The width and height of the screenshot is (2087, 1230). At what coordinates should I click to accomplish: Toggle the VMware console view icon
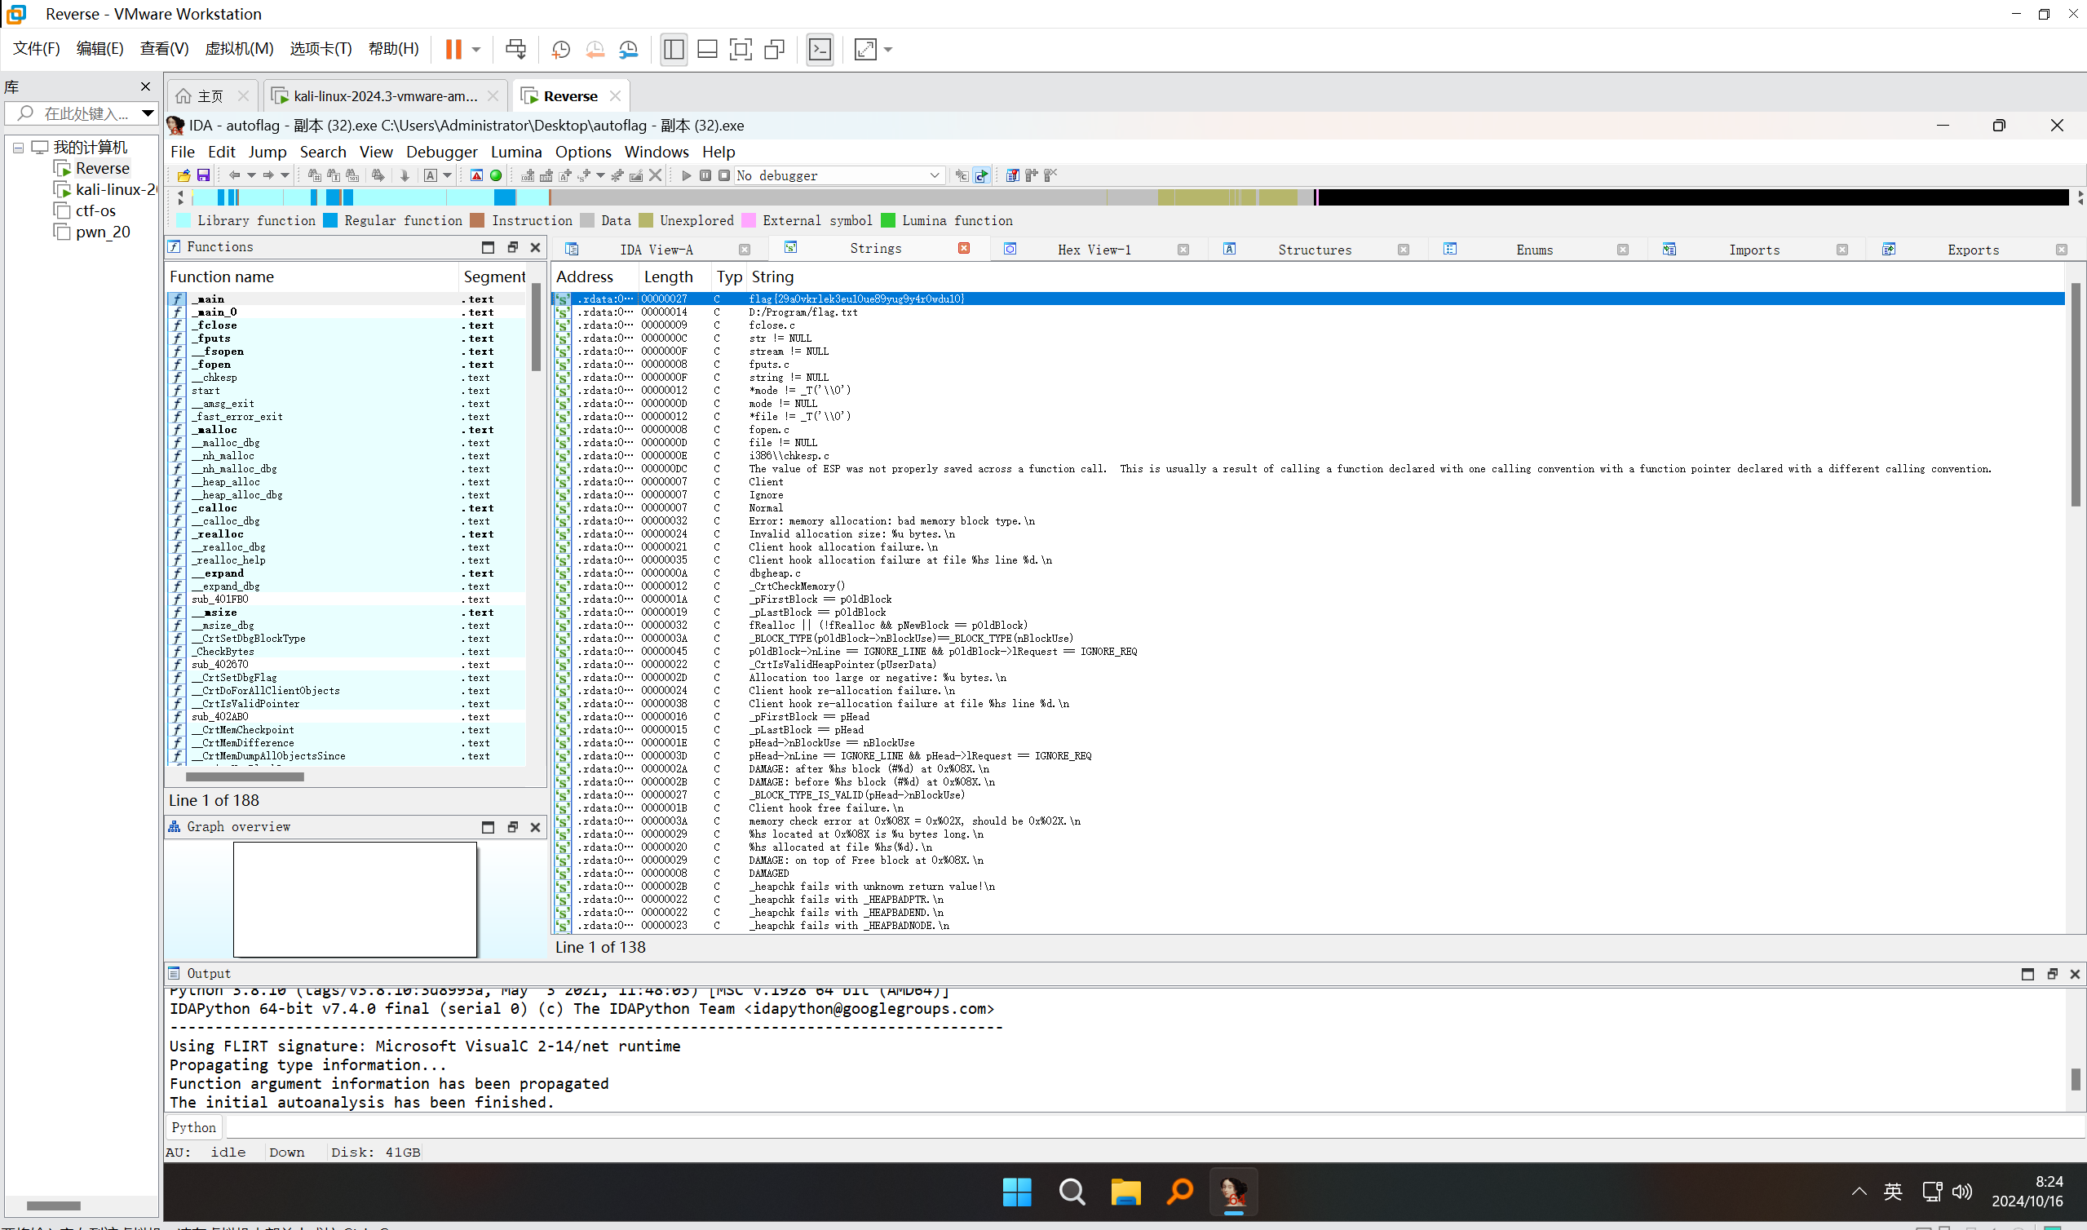click(x=820, y=49)
